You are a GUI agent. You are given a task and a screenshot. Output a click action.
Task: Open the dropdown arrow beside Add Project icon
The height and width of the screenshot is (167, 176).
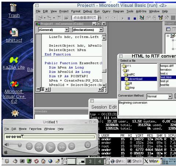coord(45,18)
